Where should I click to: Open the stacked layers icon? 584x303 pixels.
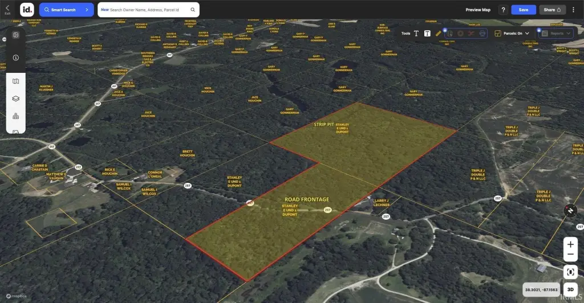(16, 99)
